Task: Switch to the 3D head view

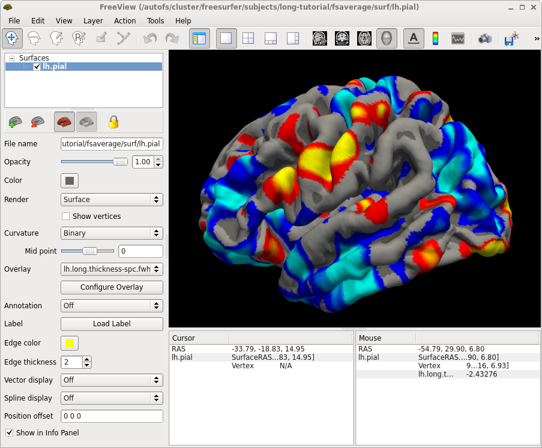Action: pyautogui.click(x=387, y=38)
